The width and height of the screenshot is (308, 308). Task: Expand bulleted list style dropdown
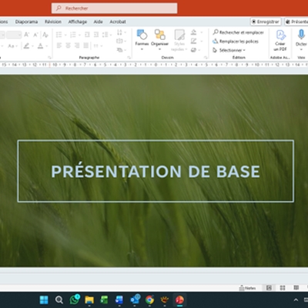click(65, 35)
